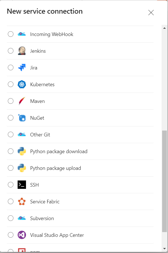
Task: Click the Service Fabric orange icon
Action: 22,201
